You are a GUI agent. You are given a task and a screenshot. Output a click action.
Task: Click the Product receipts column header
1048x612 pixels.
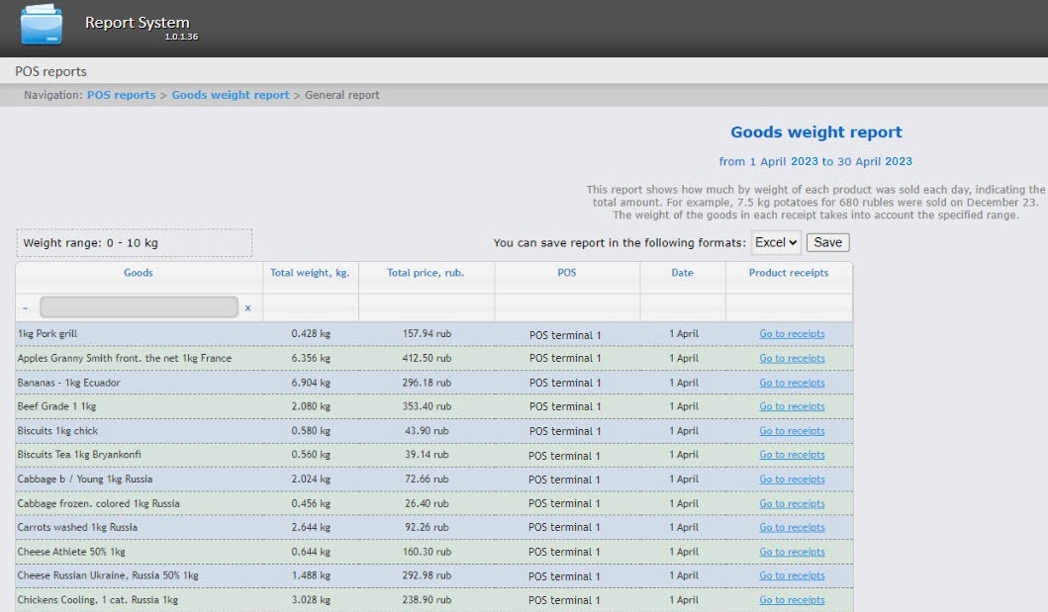point(788,273)
